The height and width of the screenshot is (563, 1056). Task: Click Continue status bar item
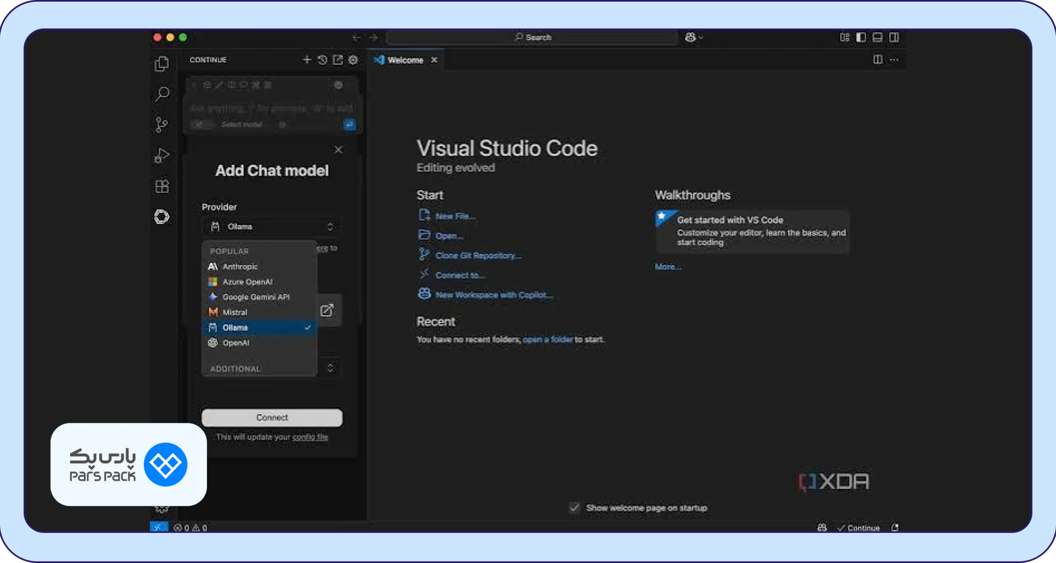(859, 528)
